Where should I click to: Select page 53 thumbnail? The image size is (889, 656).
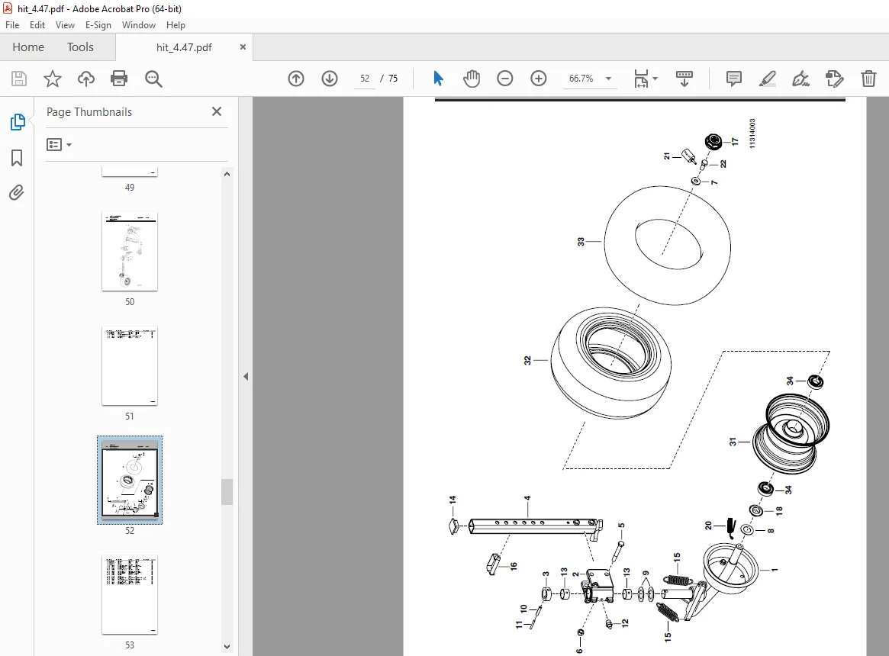coord(129,595)
